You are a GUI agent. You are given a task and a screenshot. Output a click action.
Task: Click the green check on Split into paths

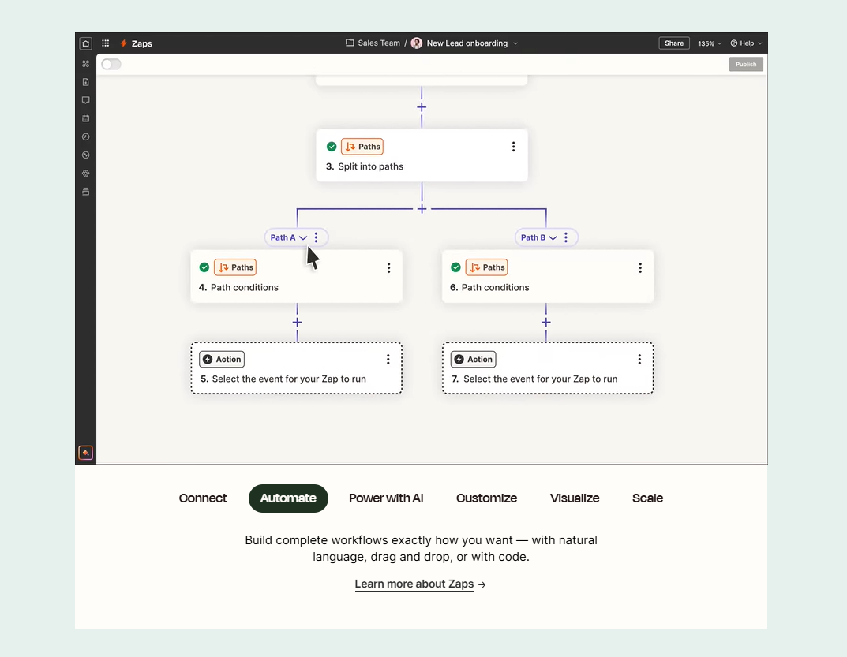point(332,147)
